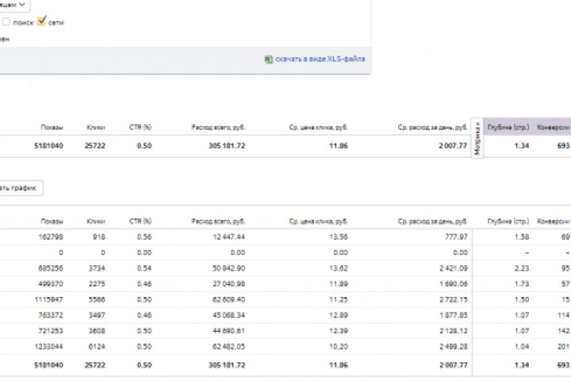Open the dropdown above the checkboxes
The height and width of the screenshot is (381, 571).
click(x=14, y=5)
